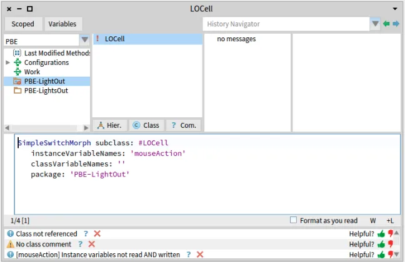Click the Configurations group icon

click(17, 62)
